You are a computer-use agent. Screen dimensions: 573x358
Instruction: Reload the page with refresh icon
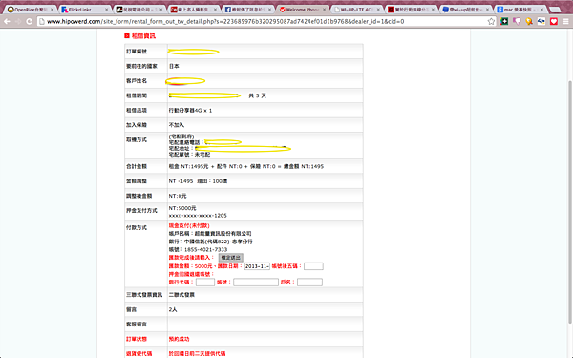tap(30, 22)
